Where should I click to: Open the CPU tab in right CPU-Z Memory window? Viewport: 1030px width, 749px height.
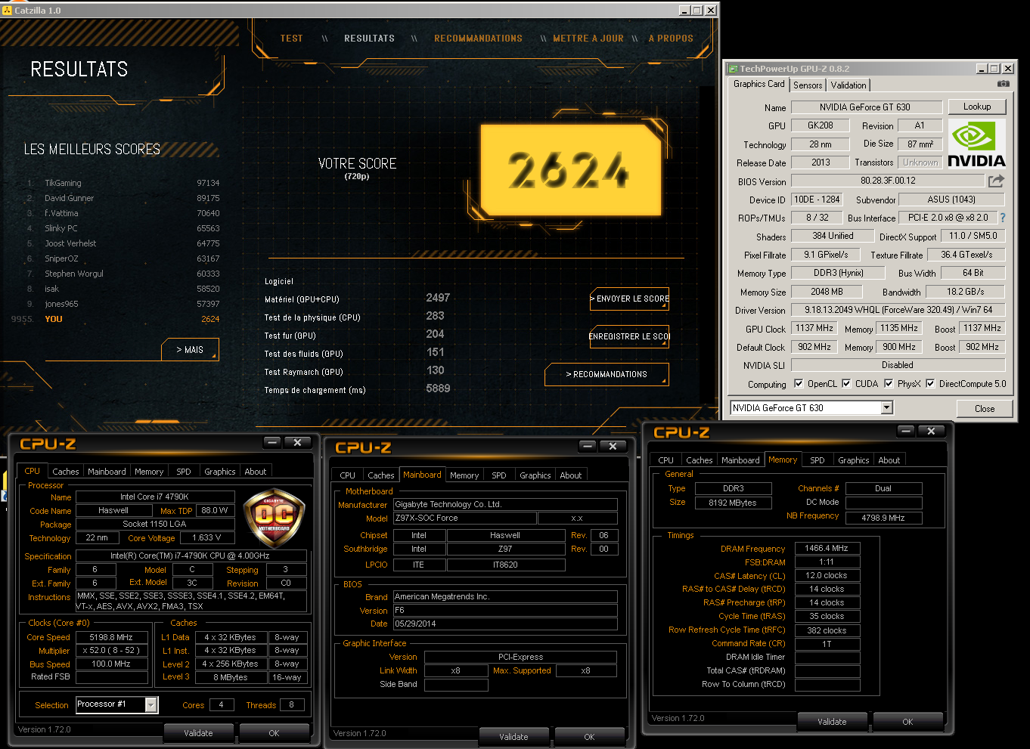click(x=665, y=460)
